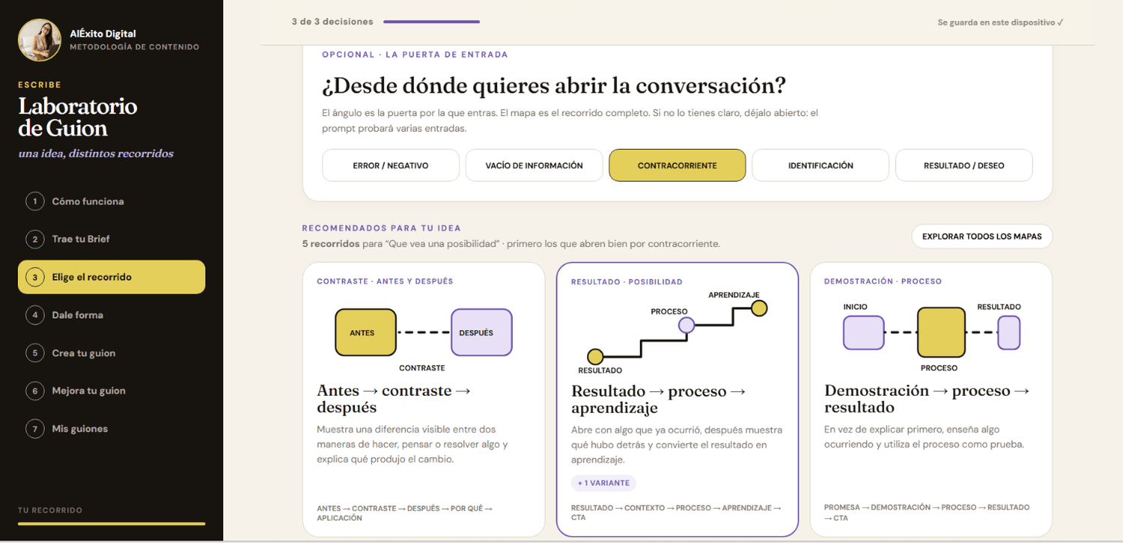The width and height of the screenshot is (1123, 543).
Task: Click Explorar todos los mapas button
Action: pyautogui.click(x=982, y=236)
